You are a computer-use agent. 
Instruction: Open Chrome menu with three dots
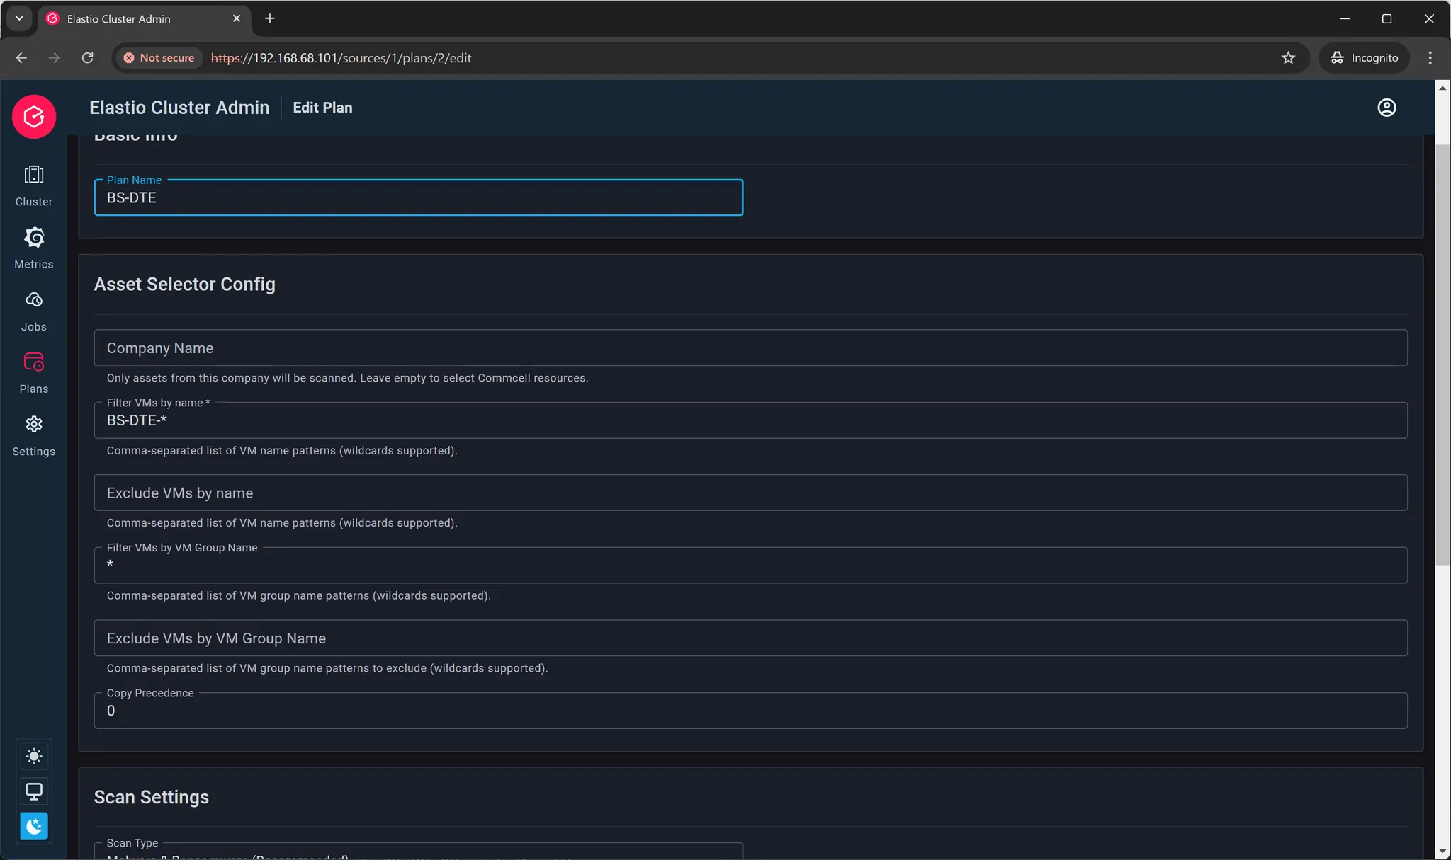point(1430,58)
